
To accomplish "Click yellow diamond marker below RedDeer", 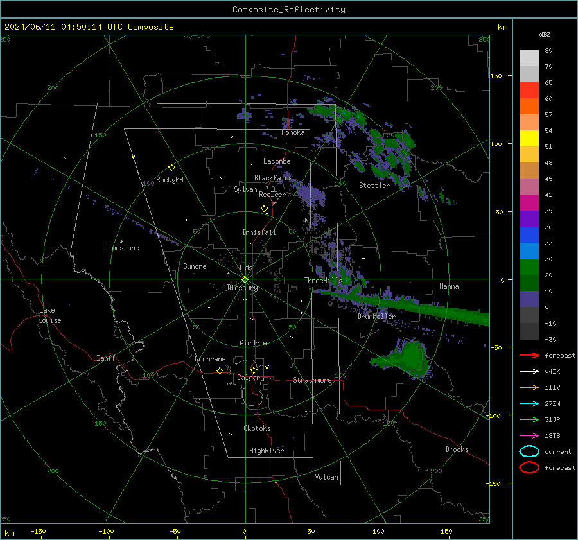I will [265, 209].
